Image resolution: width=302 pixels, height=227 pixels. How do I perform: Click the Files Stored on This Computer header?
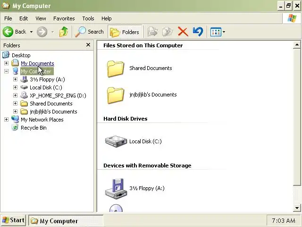[143, 45]
